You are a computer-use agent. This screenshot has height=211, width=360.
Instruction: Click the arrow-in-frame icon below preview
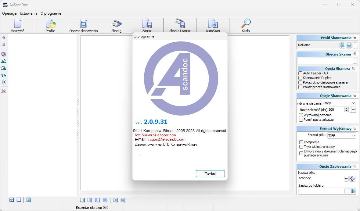click(x=123, y=200)
